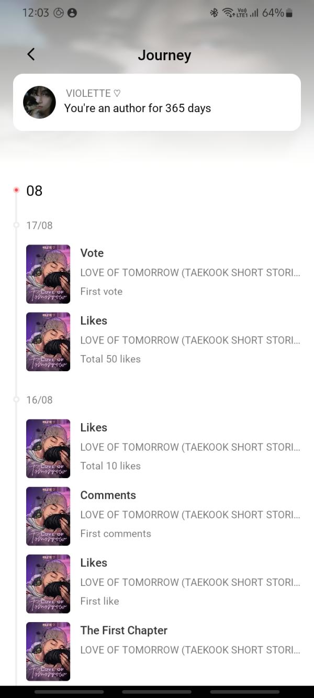Tap the author for 365 days card
Screen dimensions: 314x698
coord(157,102)
